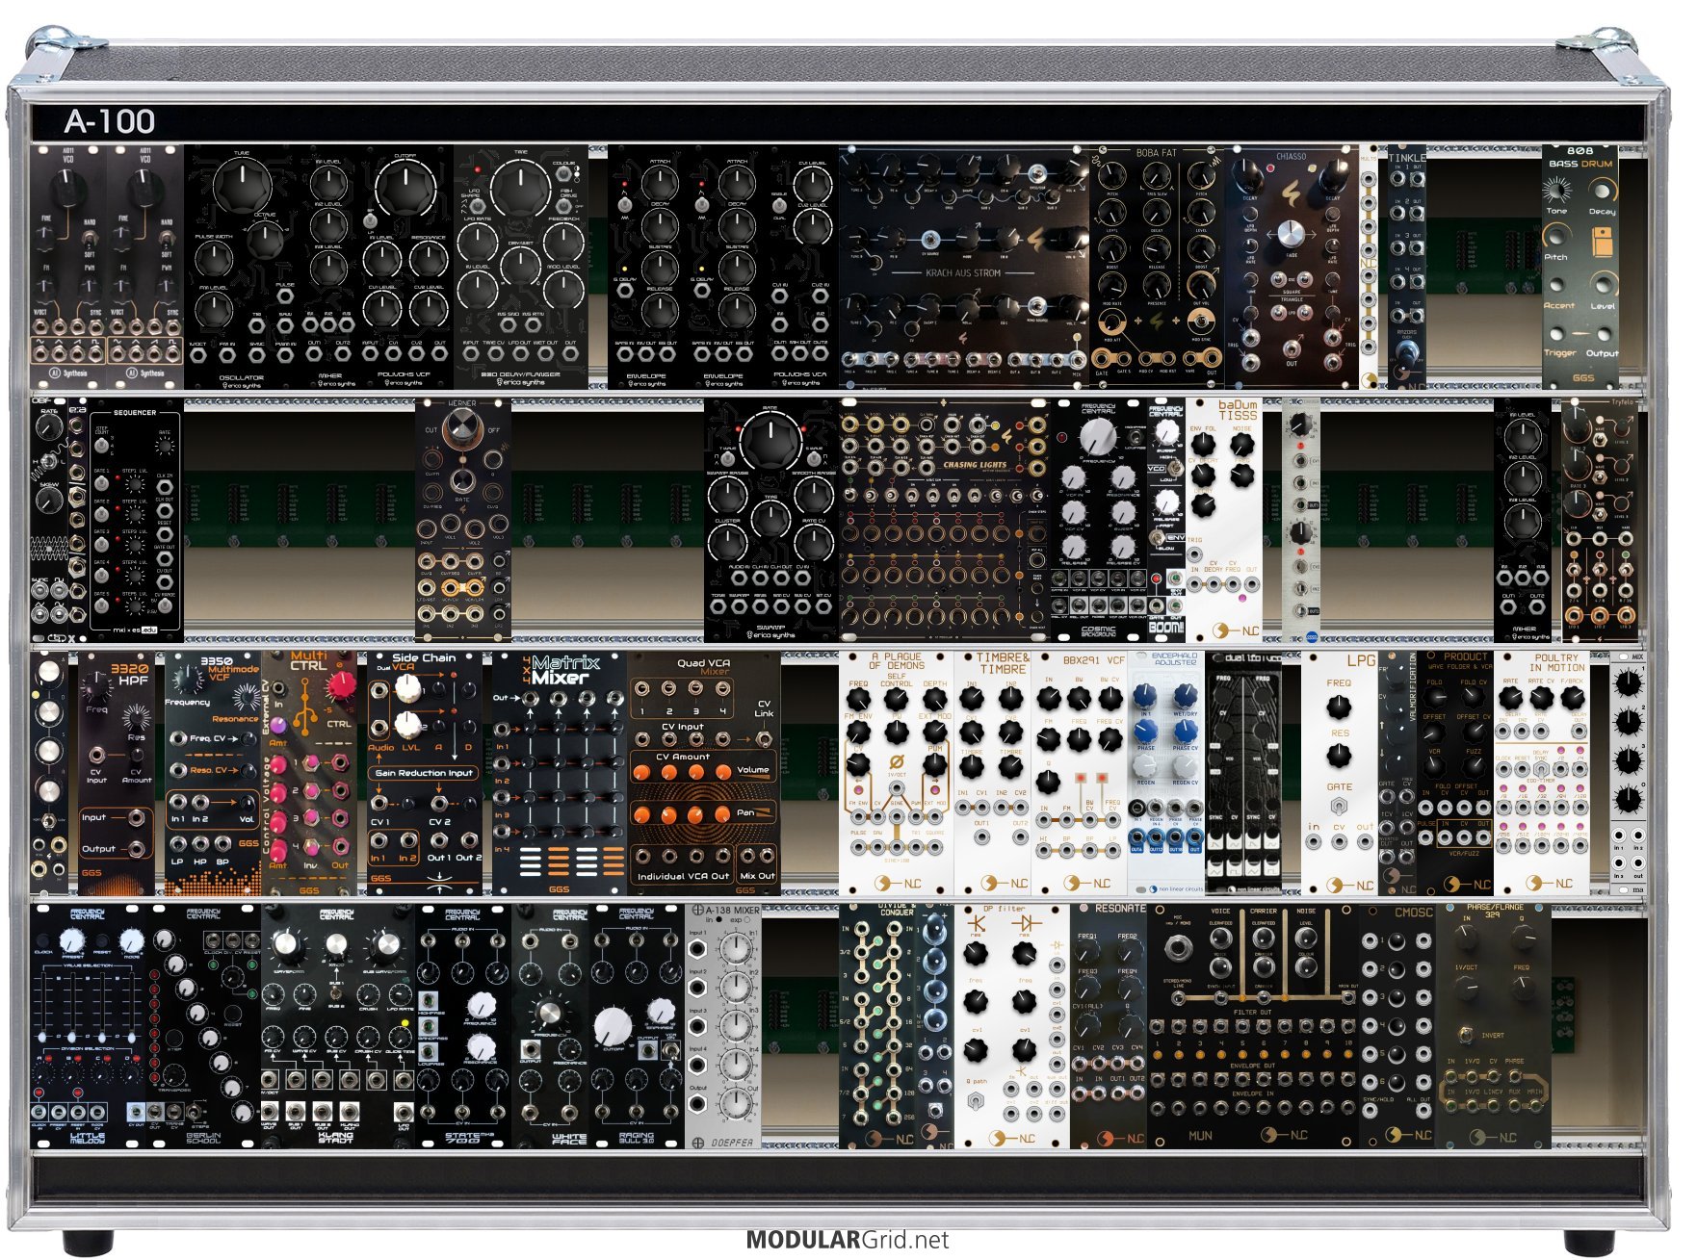Click the large cutoff knob on Raging Bull
Screen dimensions: 1697x1260
point(613,1026)
